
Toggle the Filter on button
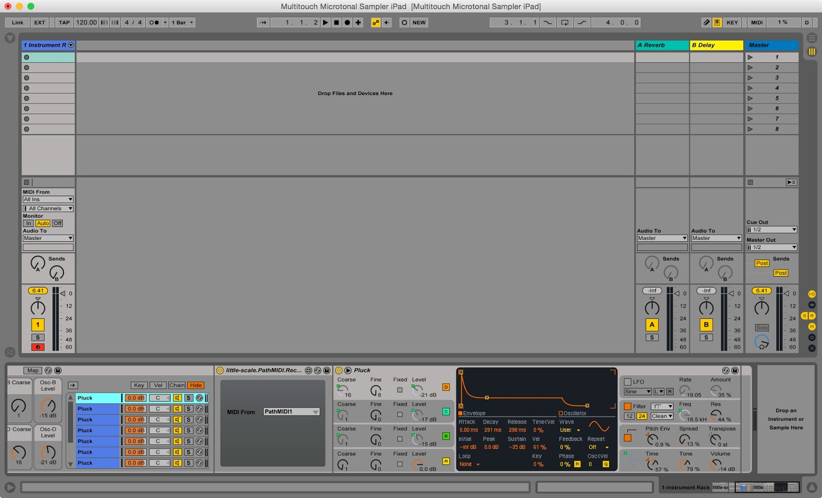pyautogui.click(x=627, y=407)
